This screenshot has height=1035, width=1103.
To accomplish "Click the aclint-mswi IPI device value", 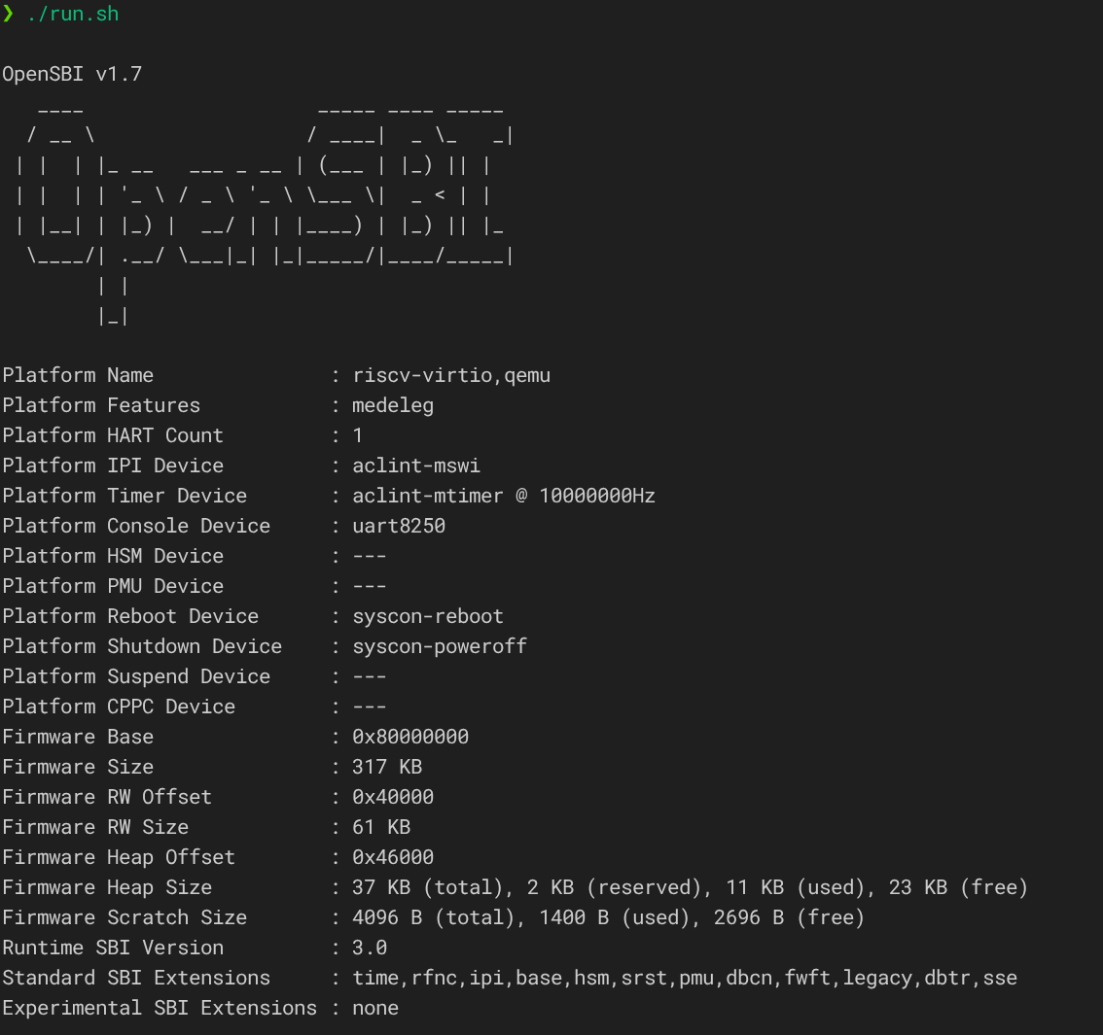I will (x=416, y=466).
